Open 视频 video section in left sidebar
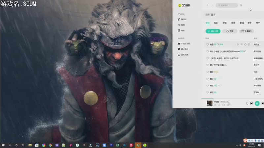Image resolution: width=264 pixels, height=148 pixels. [x=181, y=25]
